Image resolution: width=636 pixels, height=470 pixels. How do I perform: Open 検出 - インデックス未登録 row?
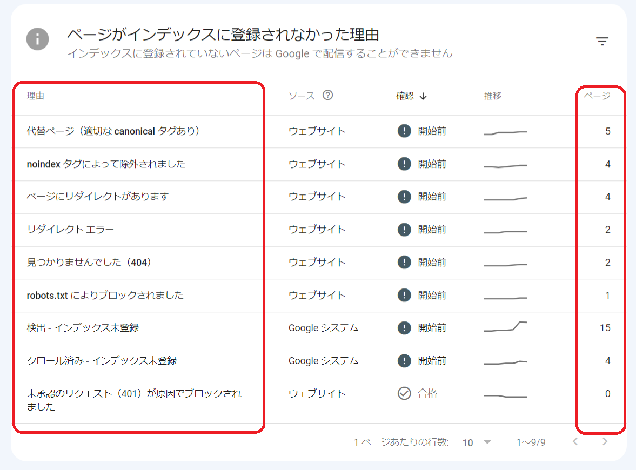(x=318, y=328)
